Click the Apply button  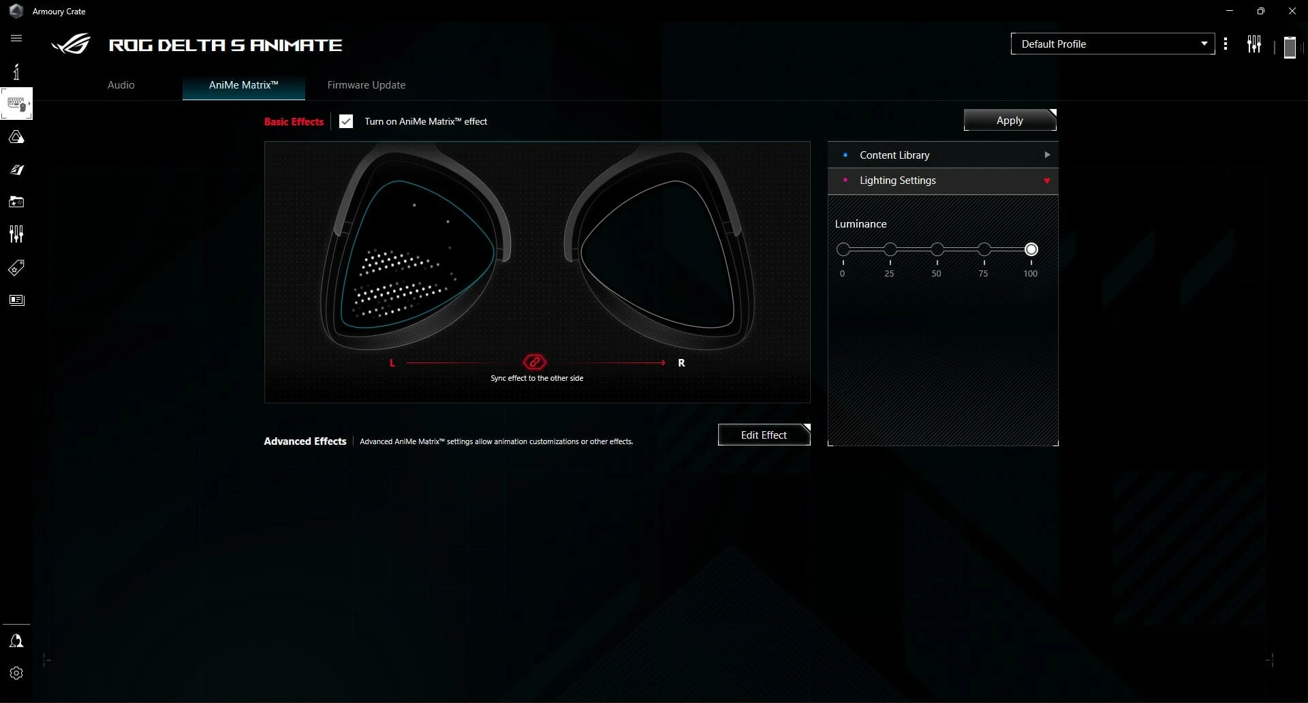pyautogui.click(x=1010, y=120)
